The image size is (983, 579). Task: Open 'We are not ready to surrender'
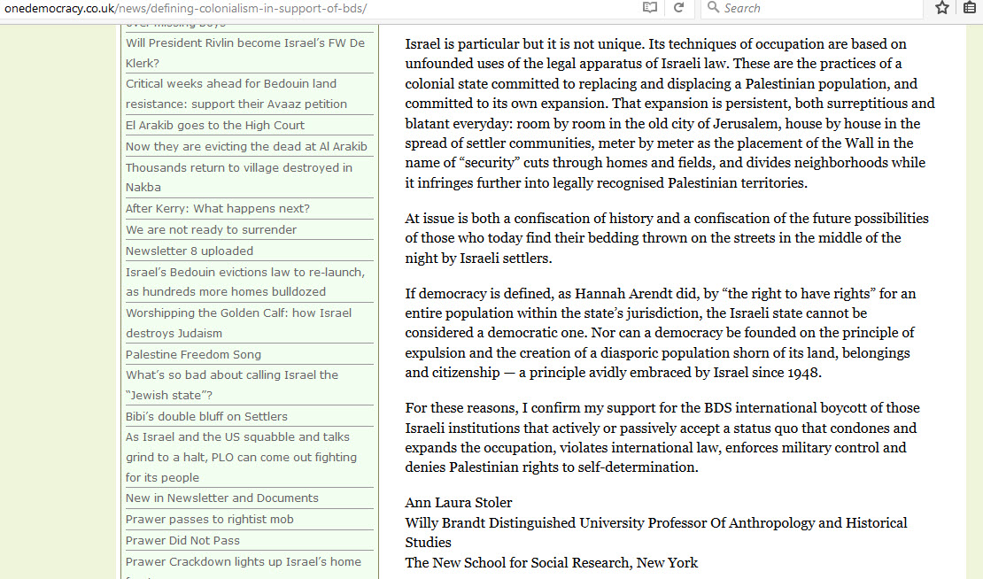(x=211, y=230)
